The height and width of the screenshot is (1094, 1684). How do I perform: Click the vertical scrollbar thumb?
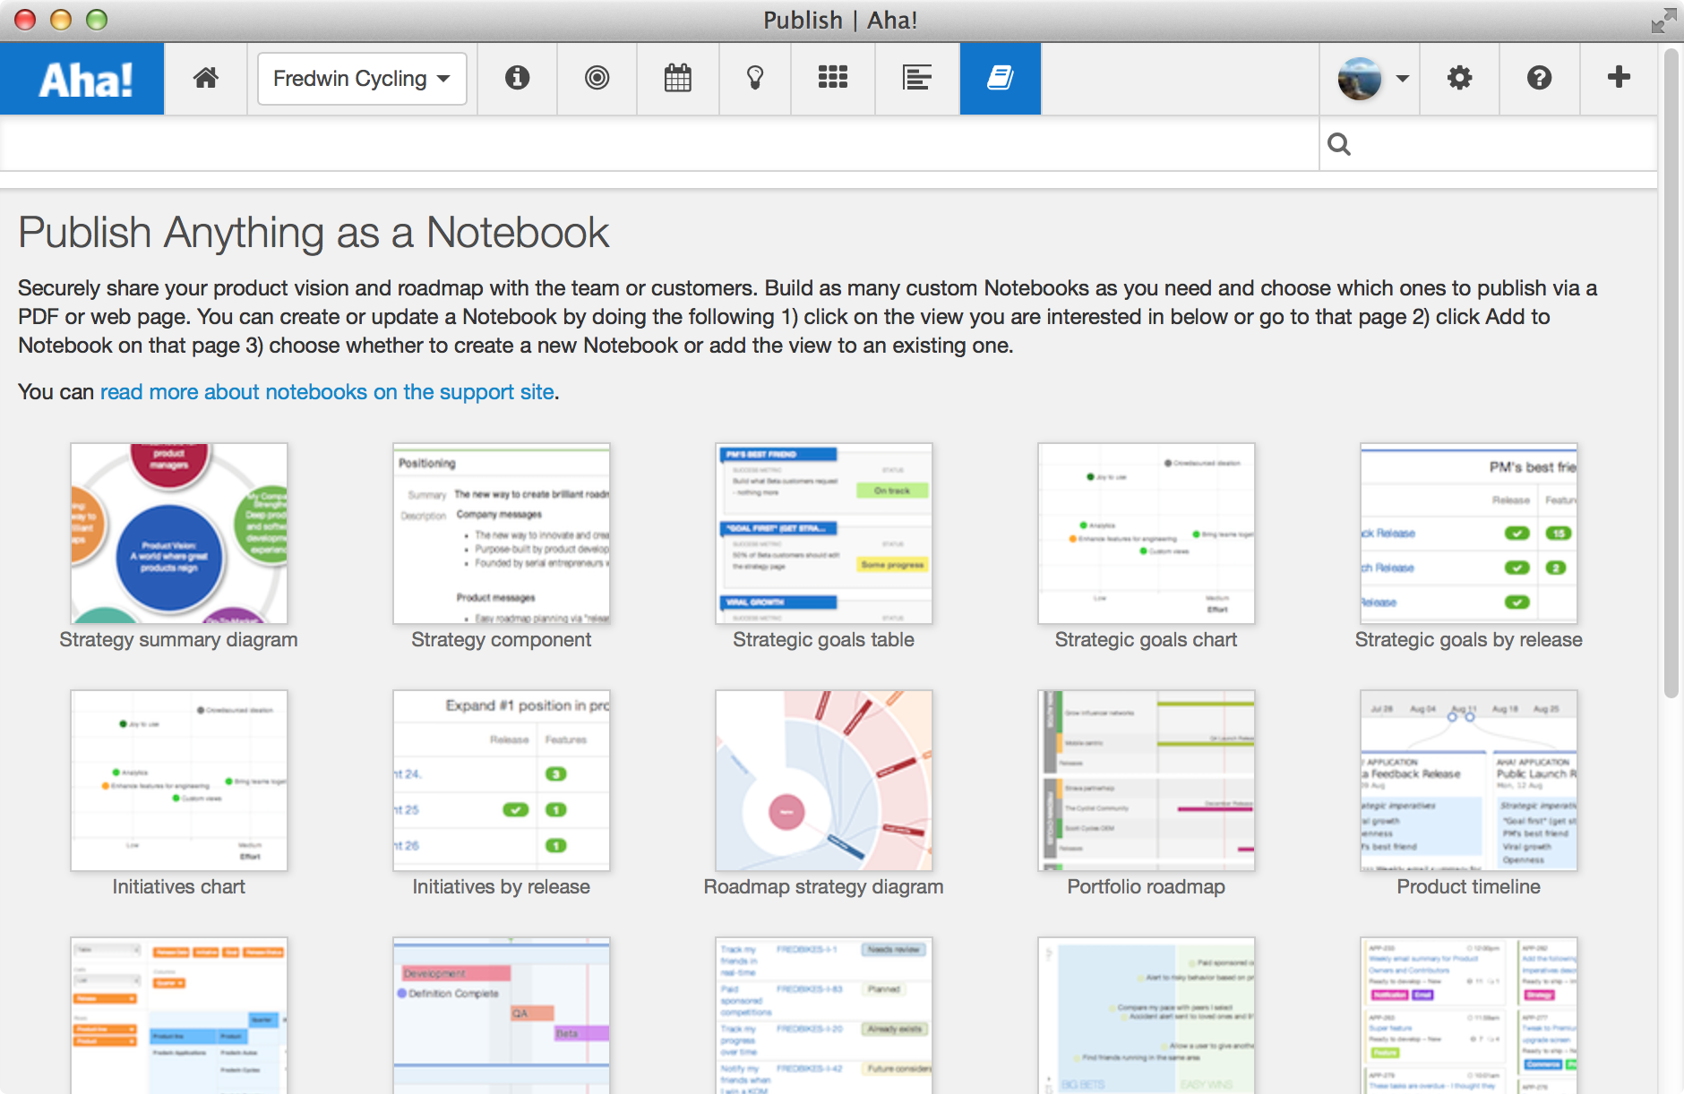click(x=1671, y=374)
